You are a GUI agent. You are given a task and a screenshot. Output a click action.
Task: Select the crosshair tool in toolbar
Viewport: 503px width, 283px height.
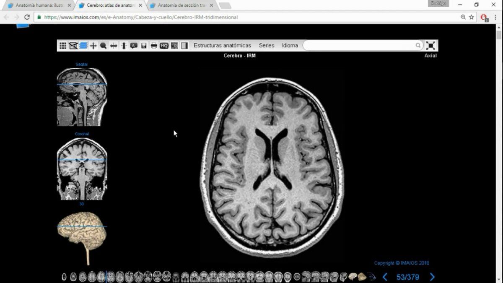(93, 46)
